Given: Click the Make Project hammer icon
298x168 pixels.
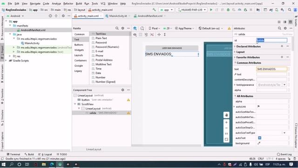Looking at the screenshot, I should [154, 10].
